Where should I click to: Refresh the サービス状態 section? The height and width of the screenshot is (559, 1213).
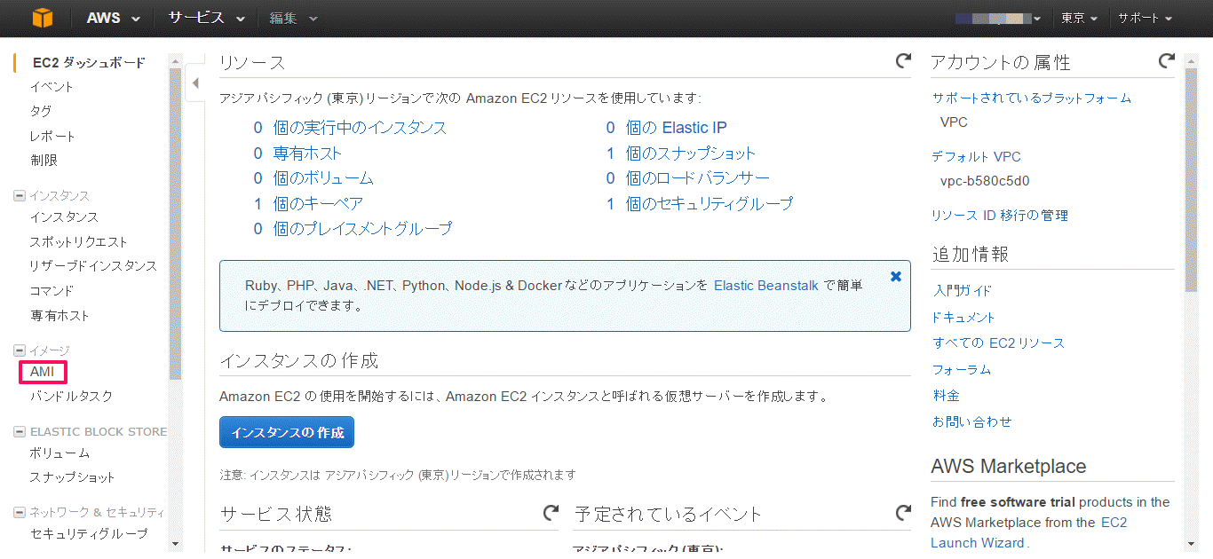(x=551, y=513)
